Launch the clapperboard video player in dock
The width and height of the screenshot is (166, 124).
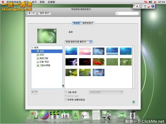(54, 115)
